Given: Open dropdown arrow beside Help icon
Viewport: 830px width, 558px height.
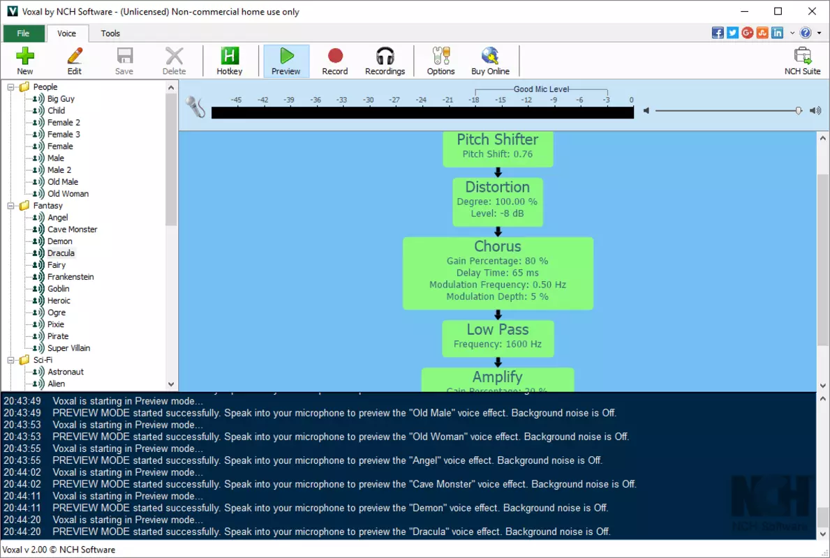Looking at the screenshot, I should [819, 33].
